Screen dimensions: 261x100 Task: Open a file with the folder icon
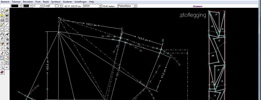(7, 11)
